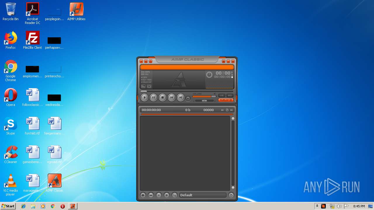Click the playlist scrollbar bottom knob
The image size is (374, 210).
(233, 188)
